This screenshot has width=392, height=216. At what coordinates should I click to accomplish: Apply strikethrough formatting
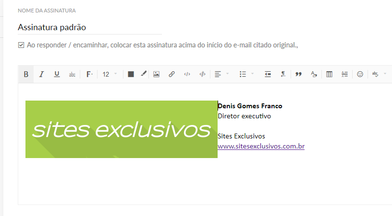[x=72, y=74]
